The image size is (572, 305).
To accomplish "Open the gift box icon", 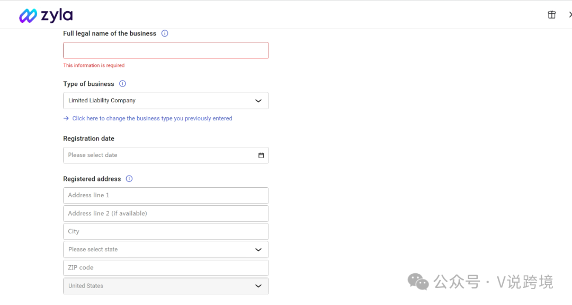I will click(x=551, y=15).
